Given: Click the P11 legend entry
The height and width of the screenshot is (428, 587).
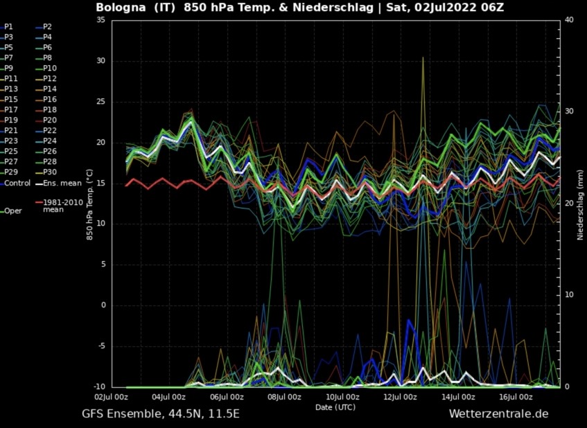Looking at the screenshot, I should coord(9,78).
